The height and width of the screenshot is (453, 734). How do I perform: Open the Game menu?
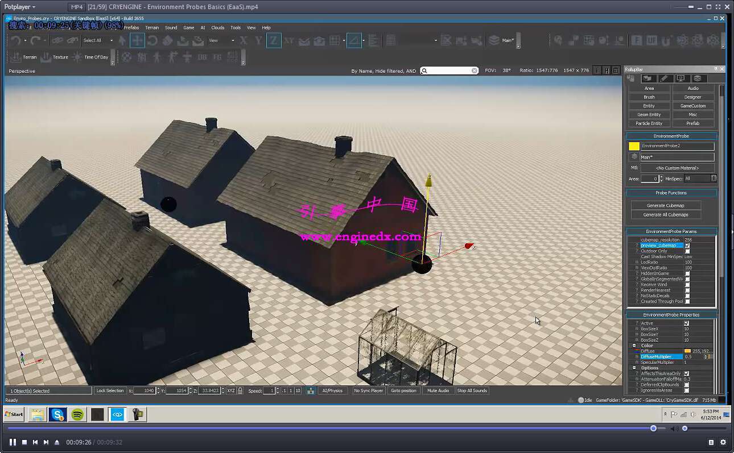point(188,27)
